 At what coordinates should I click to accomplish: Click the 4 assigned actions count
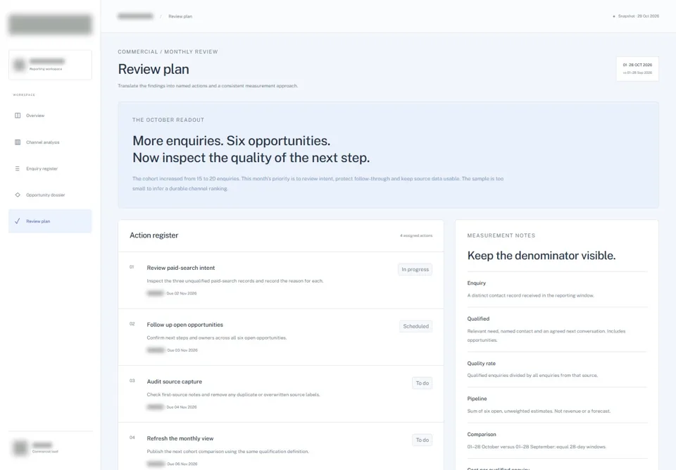pyautogui.click(x=416, y=235)
